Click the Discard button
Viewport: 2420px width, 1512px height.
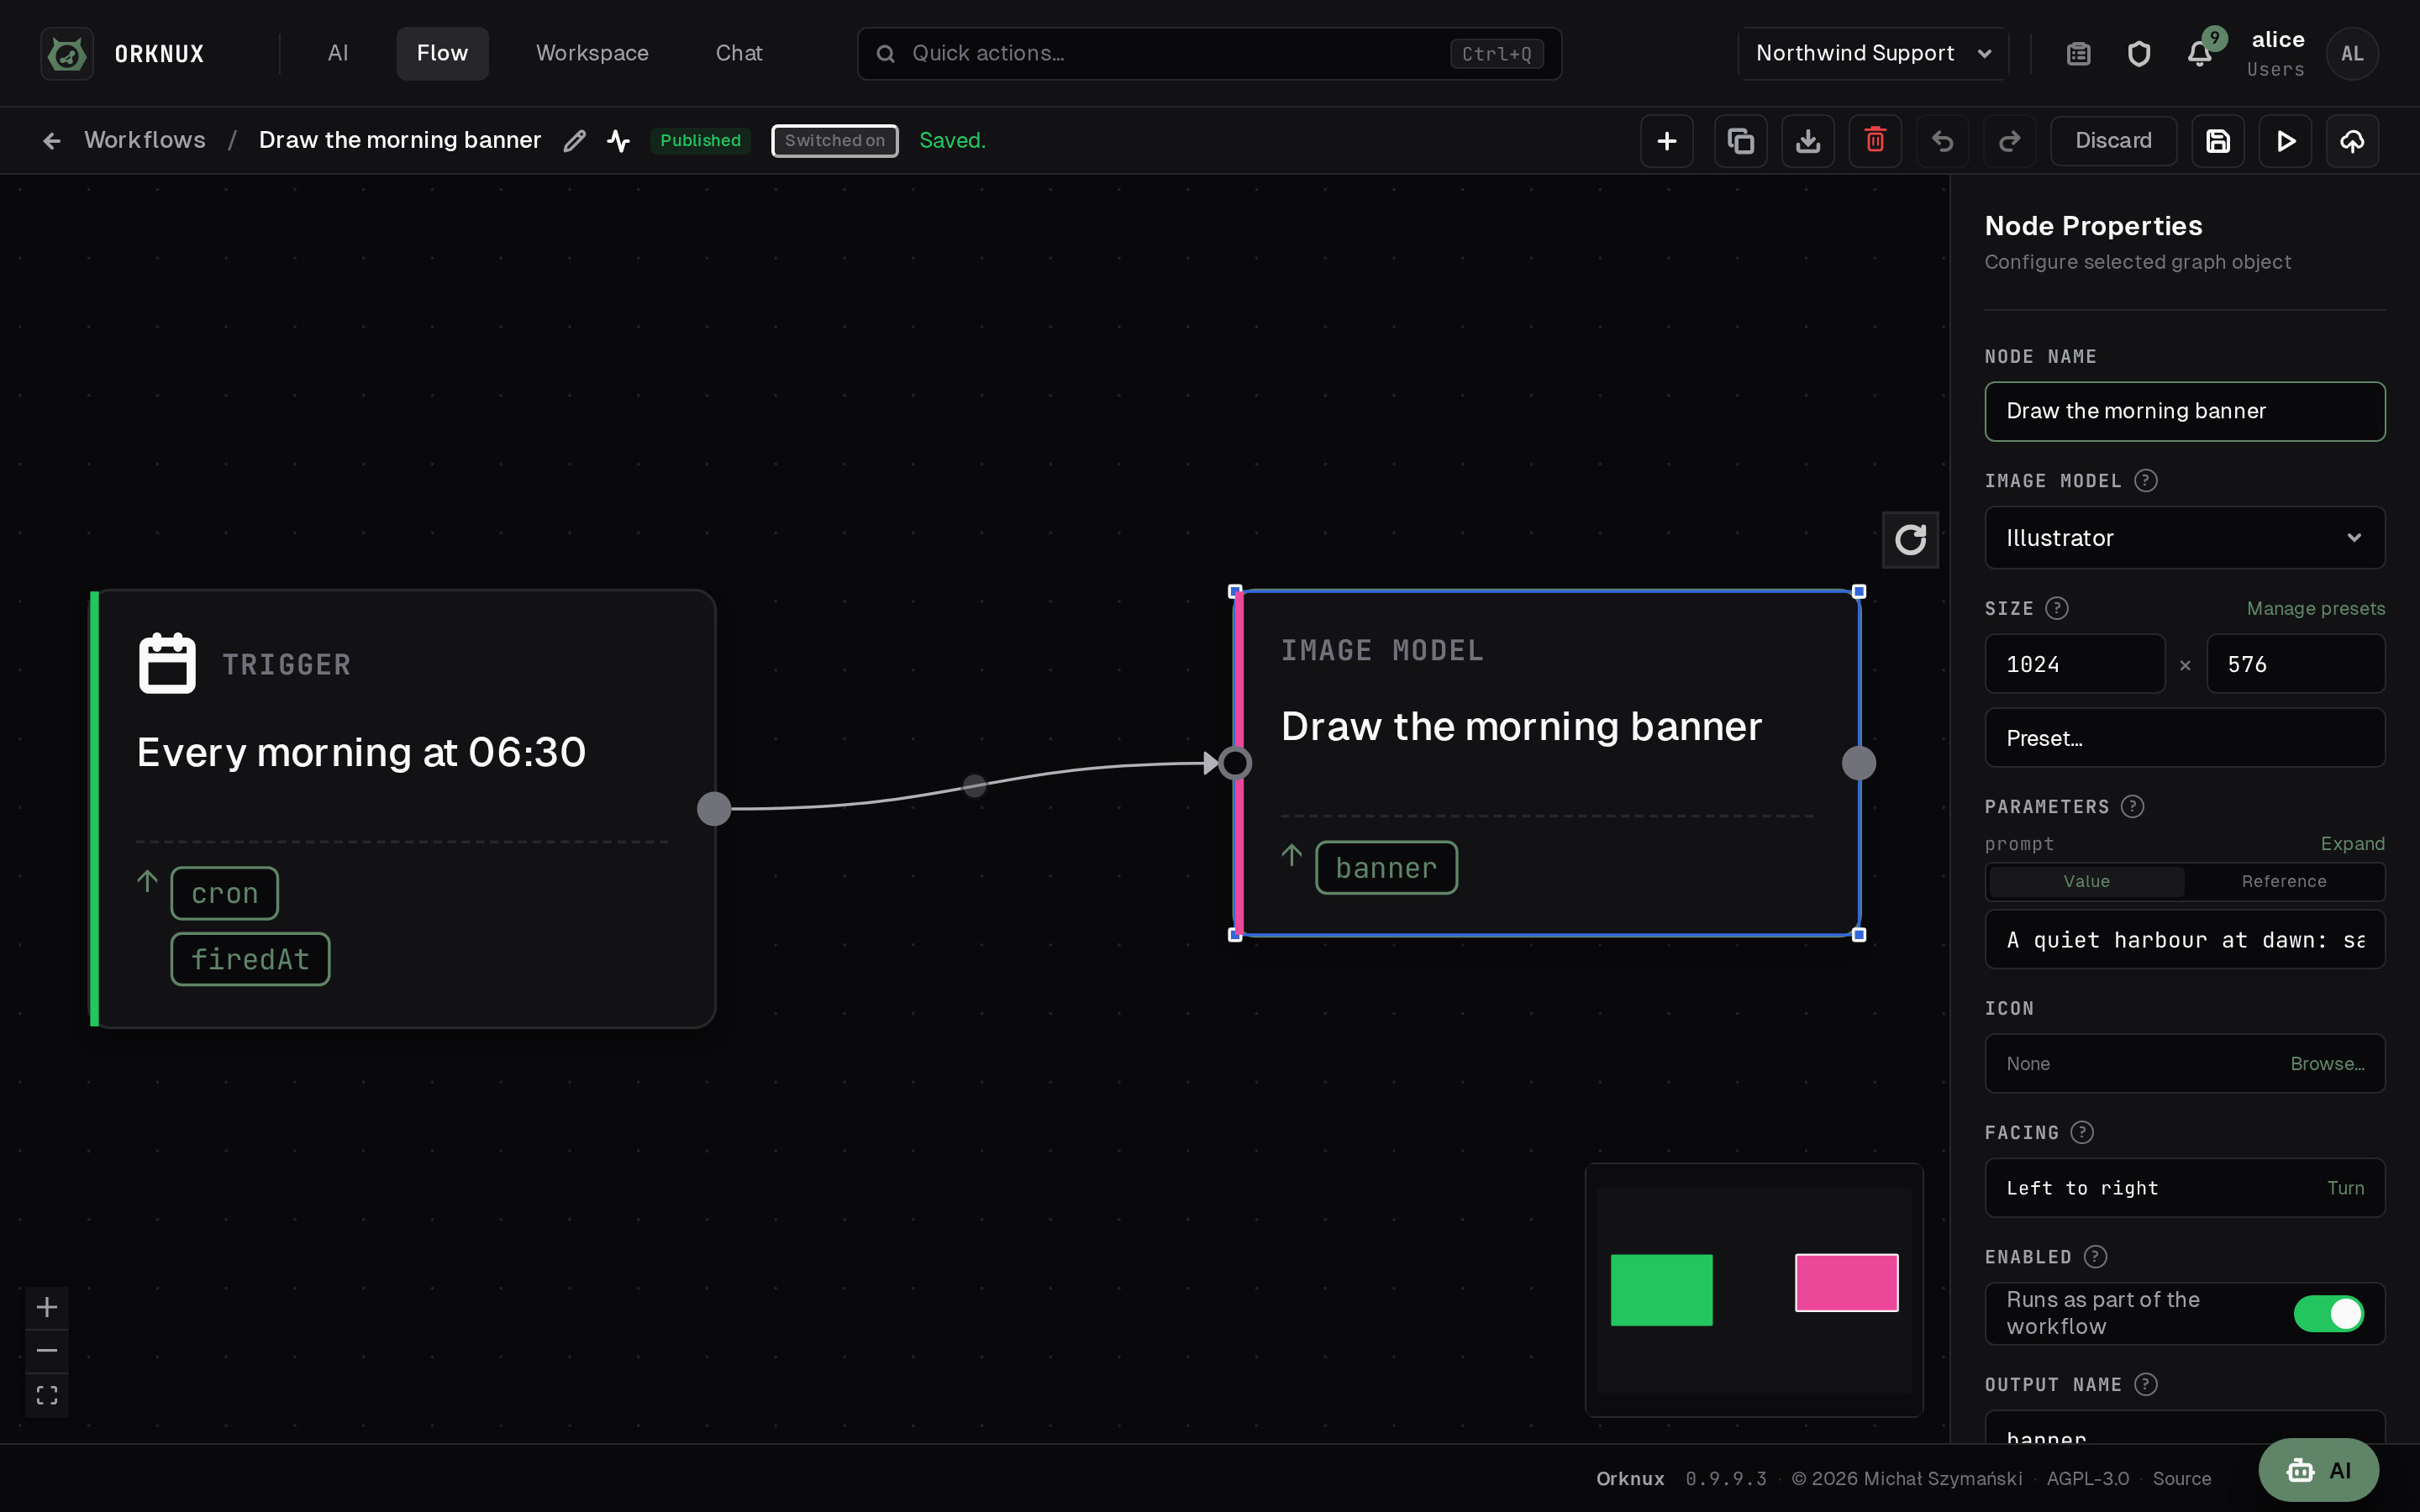(x=2113, y=141)
